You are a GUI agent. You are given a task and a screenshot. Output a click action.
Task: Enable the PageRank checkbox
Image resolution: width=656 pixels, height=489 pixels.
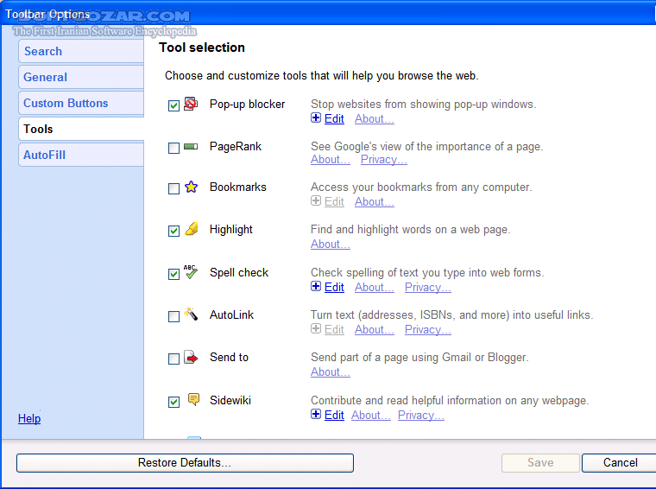click(x=173, y=148)
